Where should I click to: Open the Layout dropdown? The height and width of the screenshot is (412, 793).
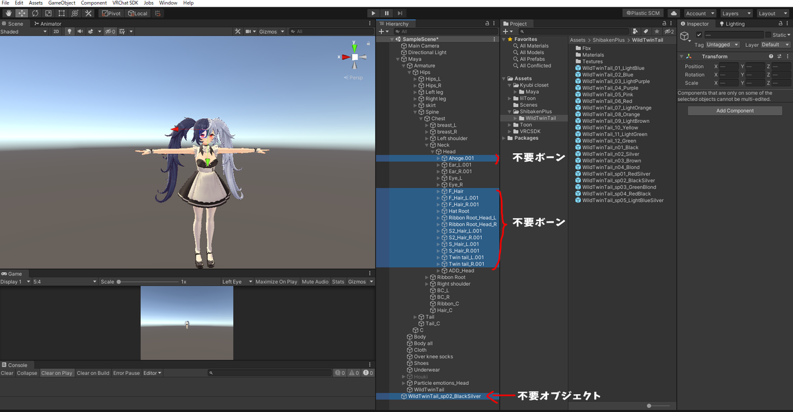(x=772, y=13)
